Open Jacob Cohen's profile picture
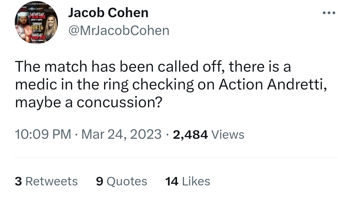 pos(36,22)
